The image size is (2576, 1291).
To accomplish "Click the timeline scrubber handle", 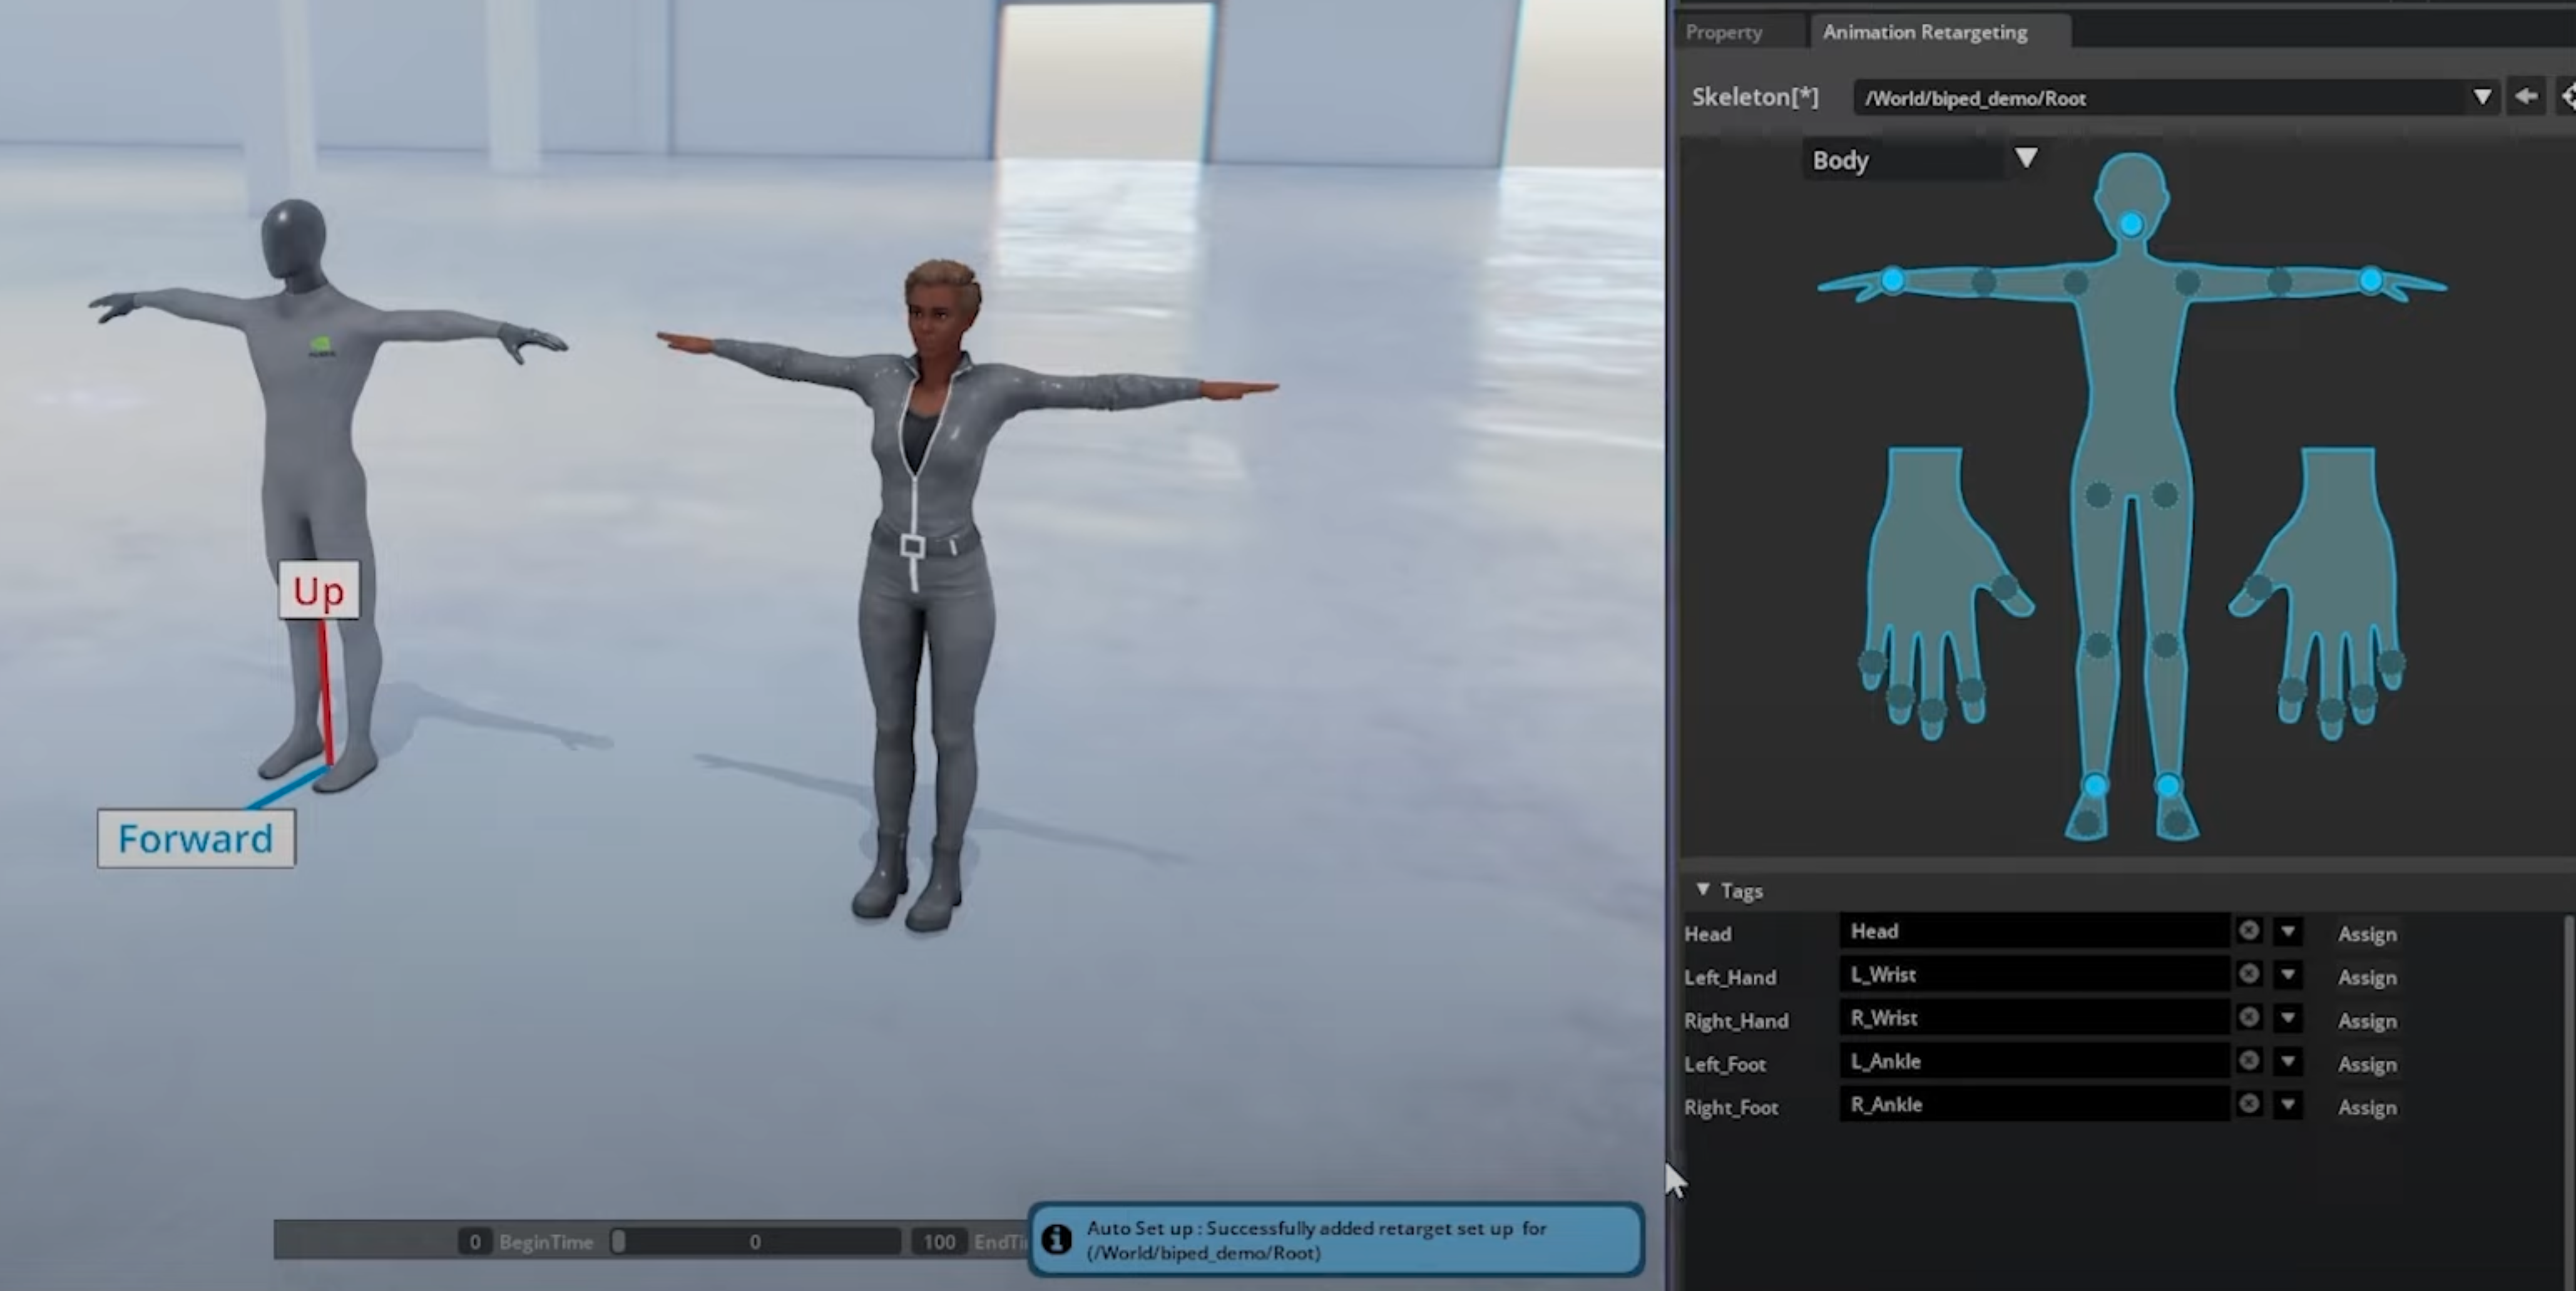I will pos(619,1241).
